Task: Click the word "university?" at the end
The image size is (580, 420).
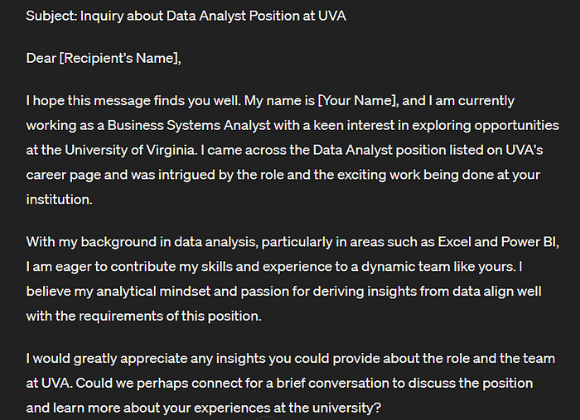Action: coord(346,408)
